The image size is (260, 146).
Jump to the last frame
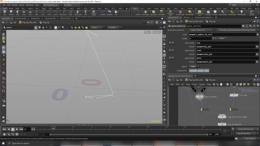coord(21,129)
